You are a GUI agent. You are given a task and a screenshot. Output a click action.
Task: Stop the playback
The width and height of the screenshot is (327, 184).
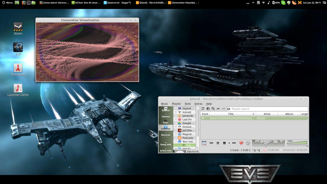click(x=225, y=143)
